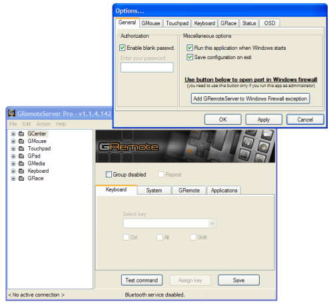Open the Select key dropdown

click(212, 223)
